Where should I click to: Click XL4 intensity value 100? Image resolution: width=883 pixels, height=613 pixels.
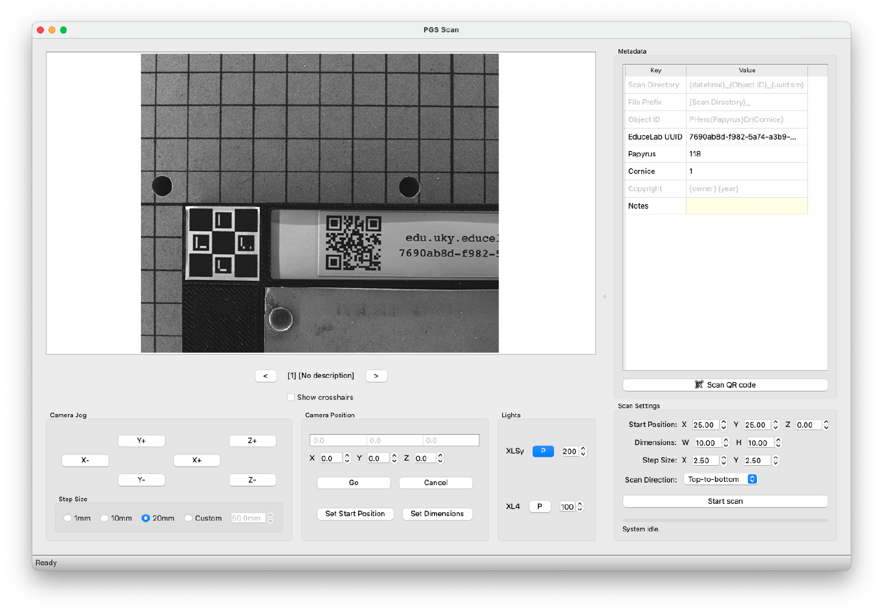(x=567, y=507)
